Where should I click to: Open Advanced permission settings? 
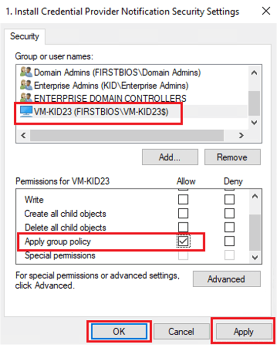pyautogui.click(x=227, y=279)
